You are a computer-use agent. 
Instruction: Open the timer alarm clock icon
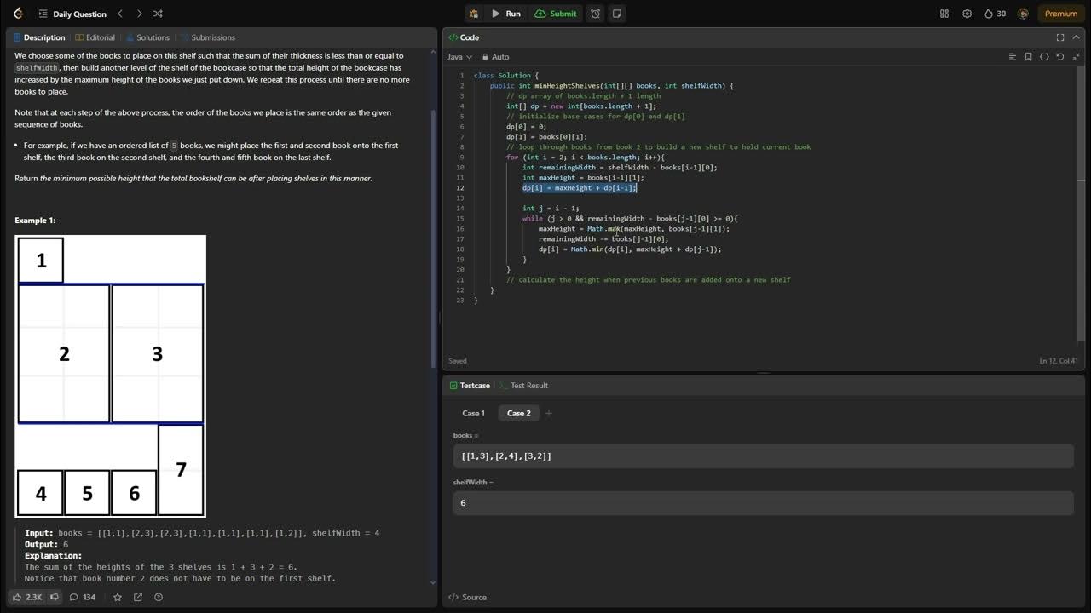coord(595,14)
